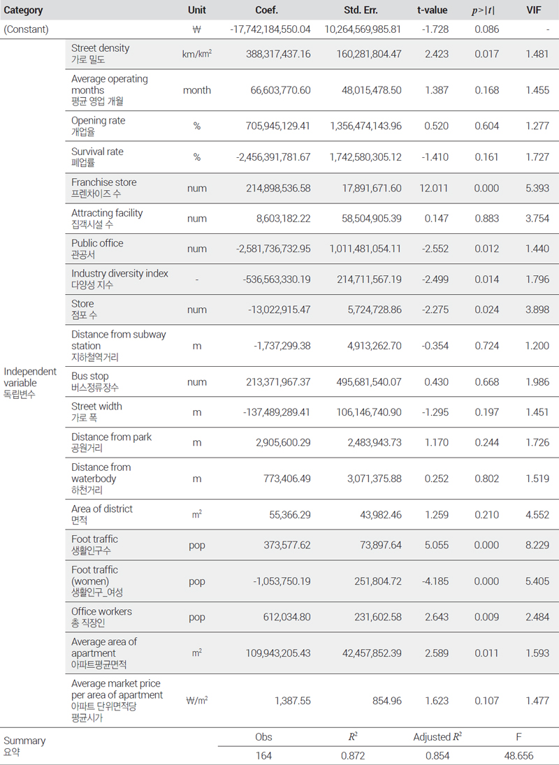Select the Street density variable label
559x765 pixels.
[100, 48]
